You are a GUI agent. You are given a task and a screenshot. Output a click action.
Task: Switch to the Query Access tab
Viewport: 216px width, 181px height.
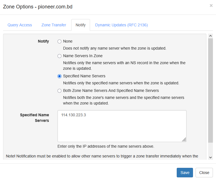[20, 25]
